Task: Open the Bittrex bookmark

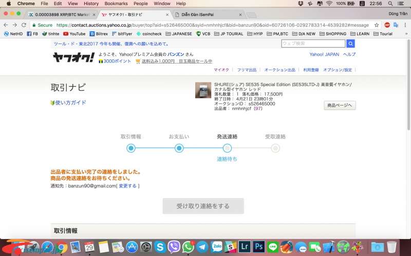Action: (x=99, y=34)
